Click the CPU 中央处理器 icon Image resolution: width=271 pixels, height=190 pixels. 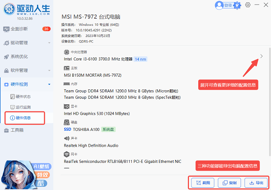point(66,52)
